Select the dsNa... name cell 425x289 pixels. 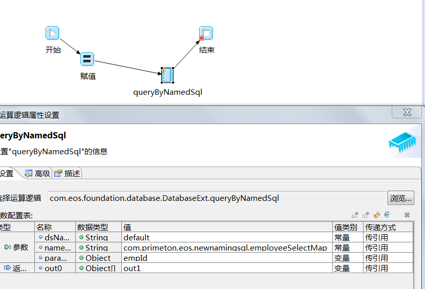(x=55, y=237)
